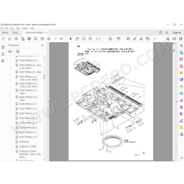The image size is (184, 184).
Task: Expand right pane with bottom arrow
Action: click(182, 158)
